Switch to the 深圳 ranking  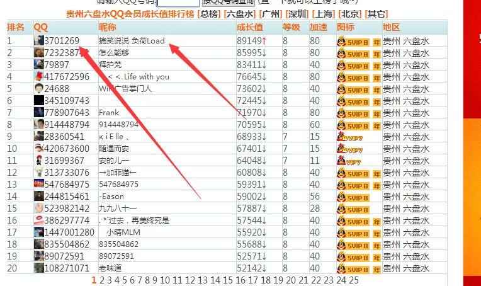point(297,14)
